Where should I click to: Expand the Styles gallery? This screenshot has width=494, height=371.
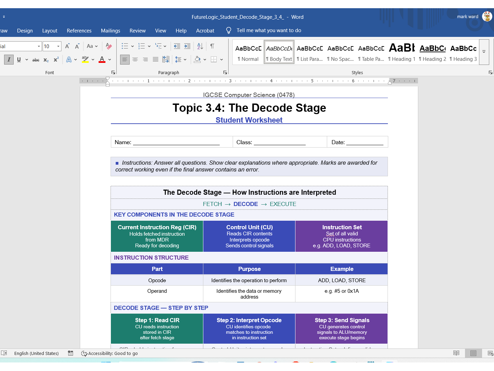pyautogui.click(x=484, y=52)
